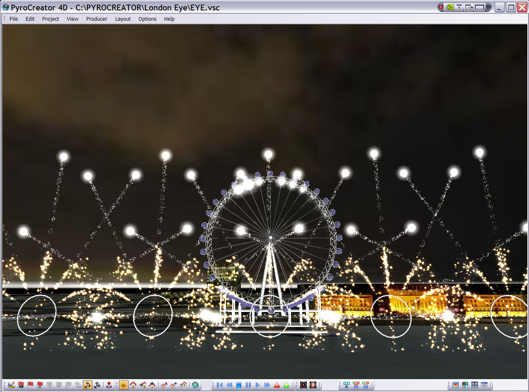The width and height of the screenshot is (529, 392).
Task: Click the house with red triangle icon
Action: (x=164, y=385)
